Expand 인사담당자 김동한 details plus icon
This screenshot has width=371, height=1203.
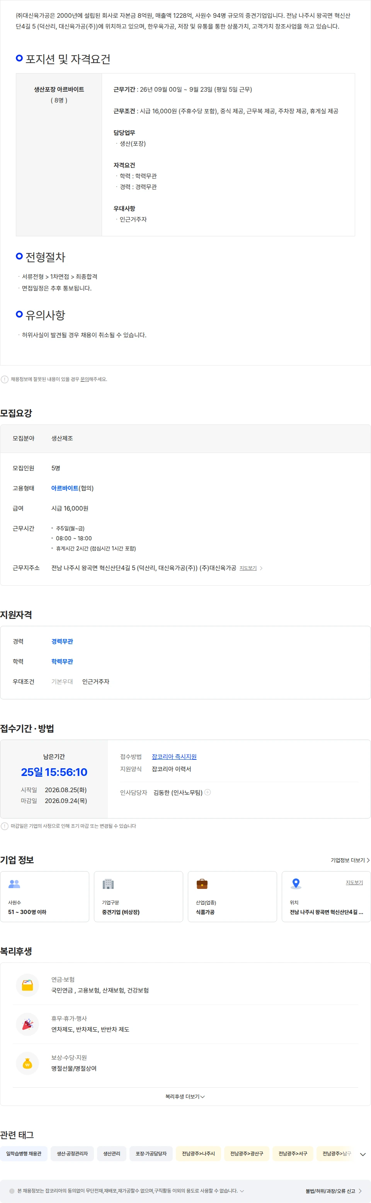(208, 792)
